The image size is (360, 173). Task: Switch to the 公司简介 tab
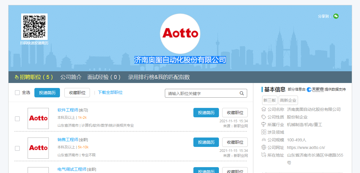pos(71,77)
